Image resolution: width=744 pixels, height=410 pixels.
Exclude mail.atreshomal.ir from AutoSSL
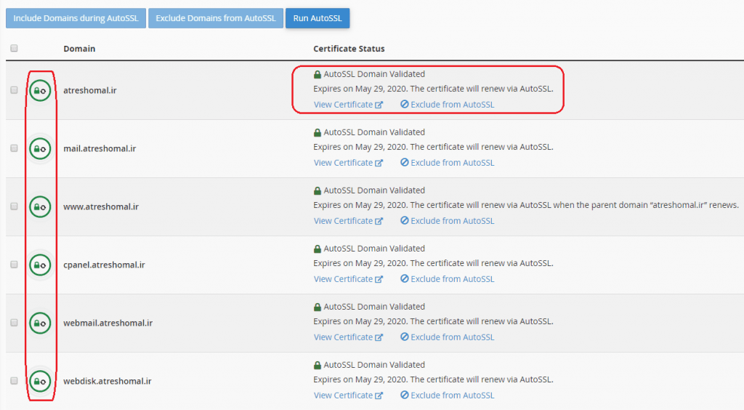click(448, 163)
